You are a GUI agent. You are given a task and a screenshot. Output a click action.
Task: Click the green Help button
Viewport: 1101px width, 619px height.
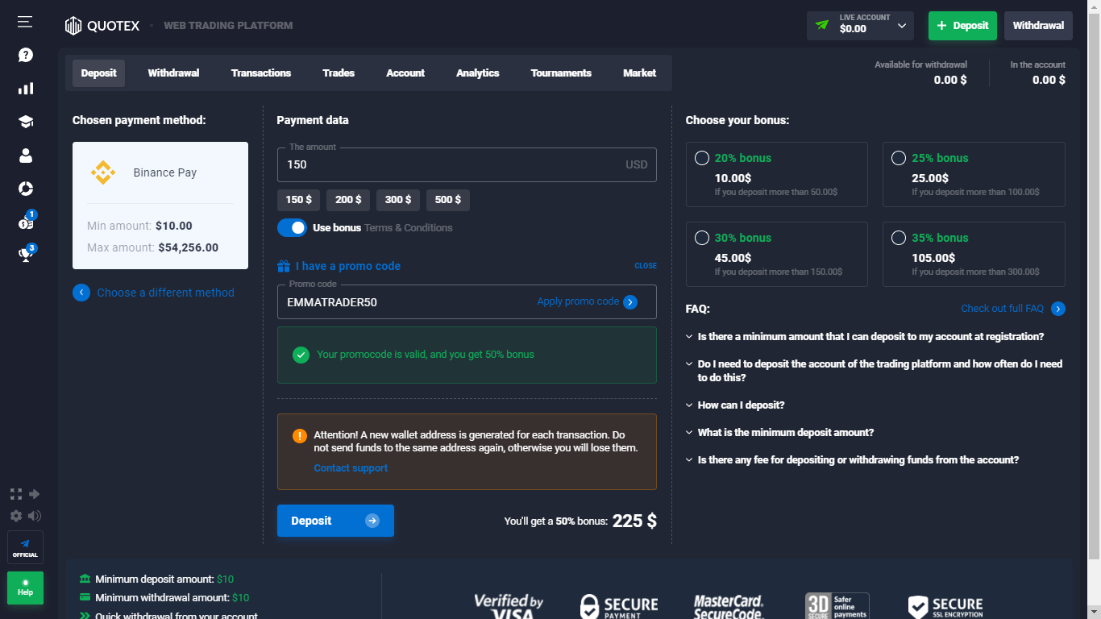pos(25,588)
